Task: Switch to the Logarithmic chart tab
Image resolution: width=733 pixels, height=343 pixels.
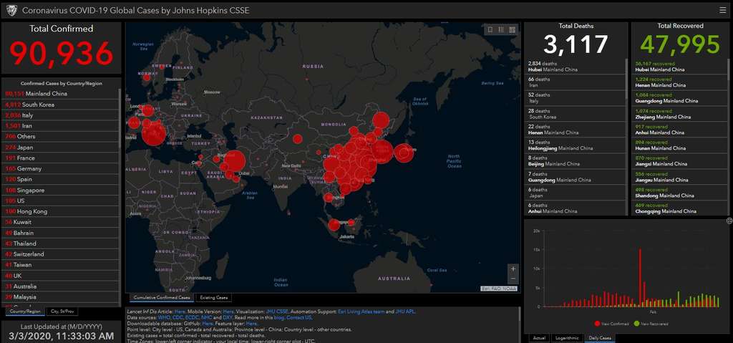Action: click(568, 337)
